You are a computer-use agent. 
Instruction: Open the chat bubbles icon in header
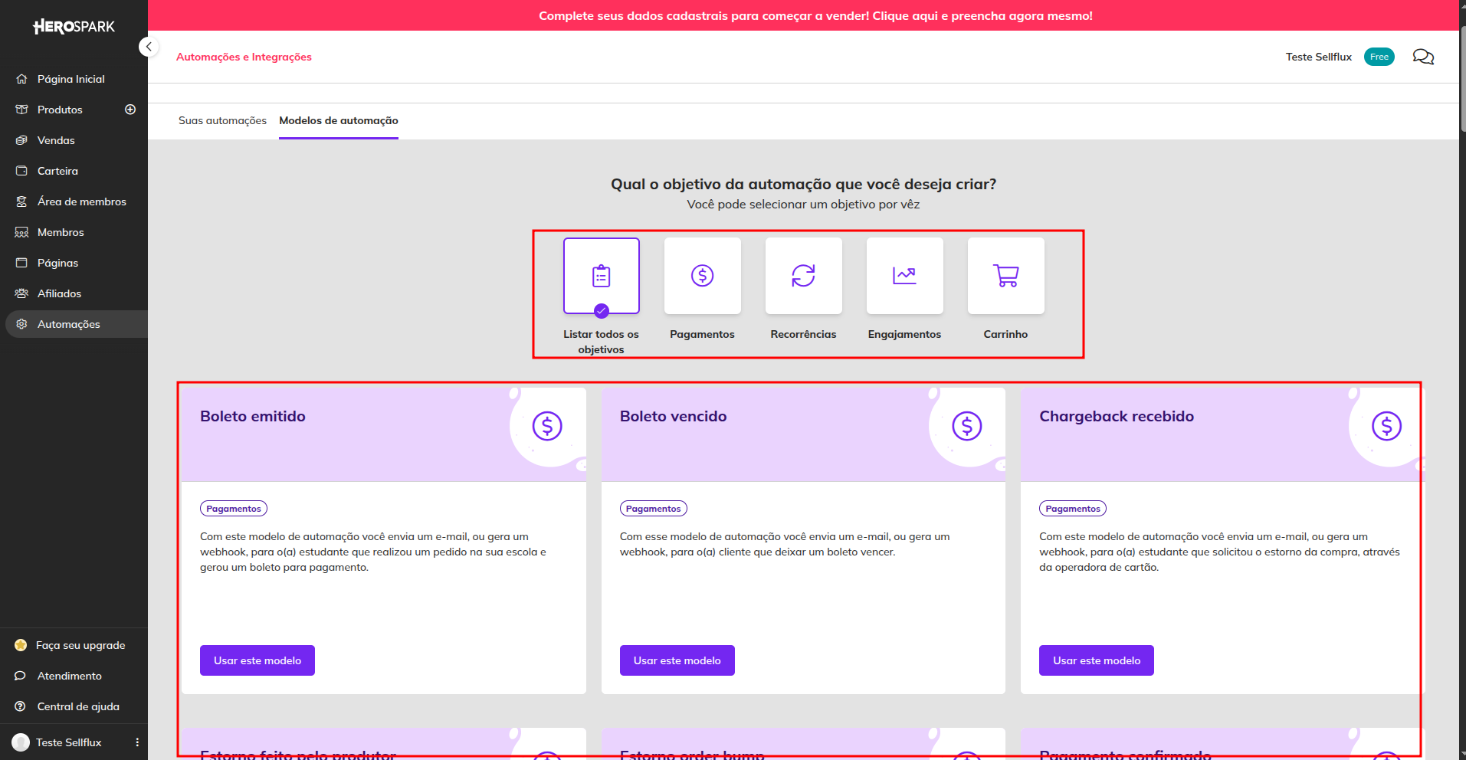pos(1423,57)
